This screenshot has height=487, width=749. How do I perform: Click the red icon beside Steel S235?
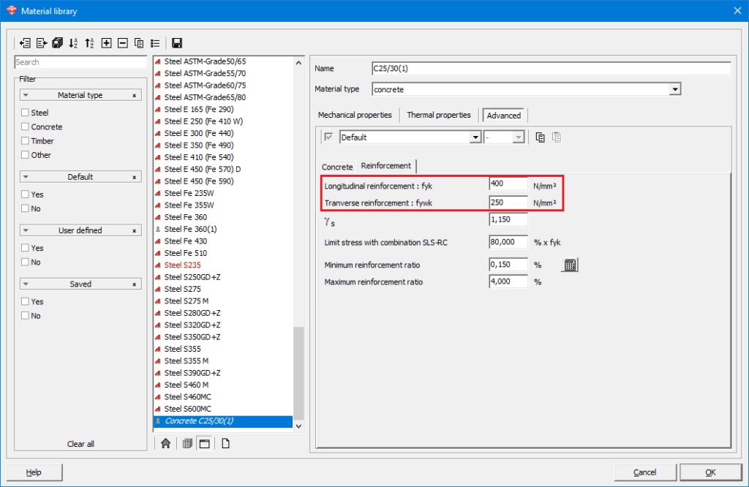click(158, 265)
